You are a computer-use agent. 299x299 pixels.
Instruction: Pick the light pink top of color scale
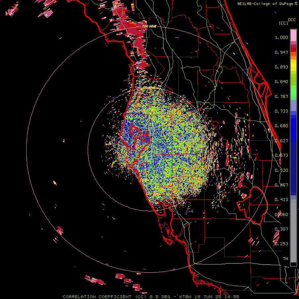click(x=293, y=35)
